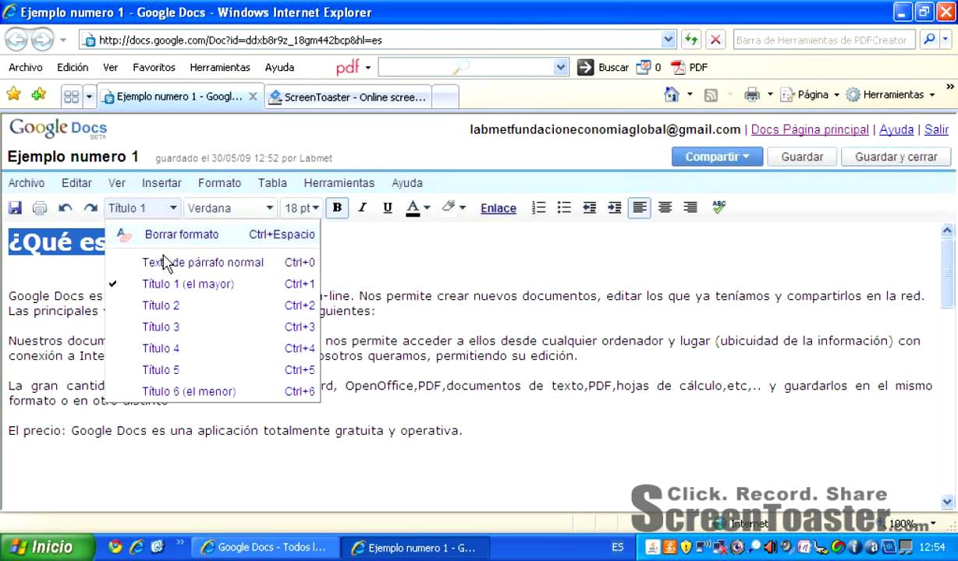Insert a bulleted list
The width and height of the screenshot is (958, 561).
click(x=564, y=207)
